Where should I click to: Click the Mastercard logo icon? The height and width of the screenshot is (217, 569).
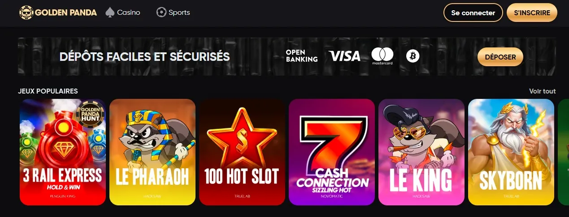(x=382, y=56)
